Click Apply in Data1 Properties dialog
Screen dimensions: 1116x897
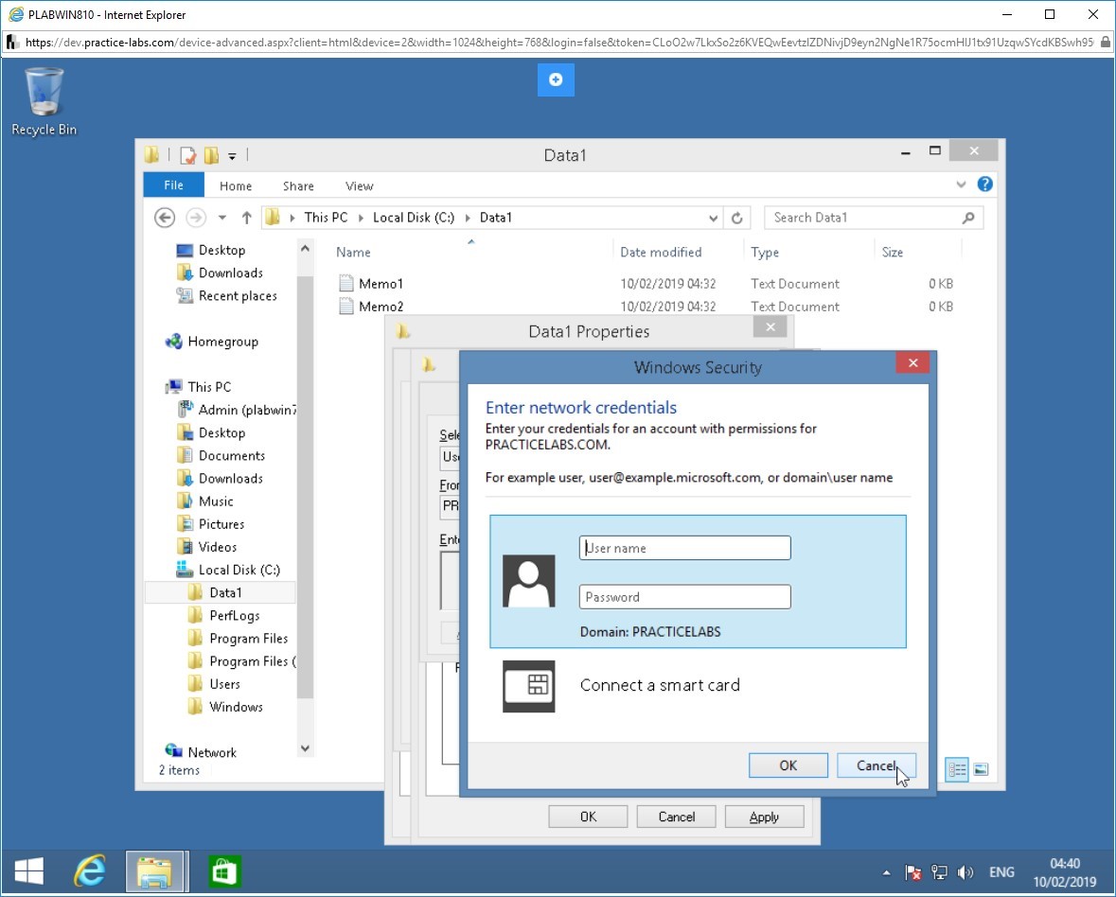coord(765,817)
